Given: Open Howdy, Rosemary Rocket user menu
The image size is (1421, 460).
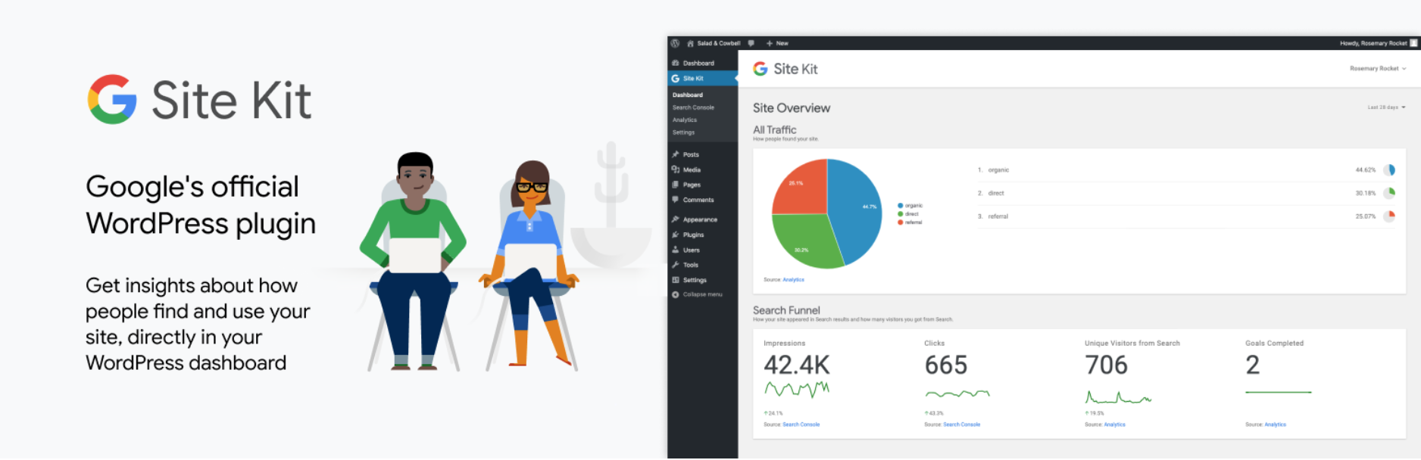Looking at the screenshot, I should [1373, 43].
